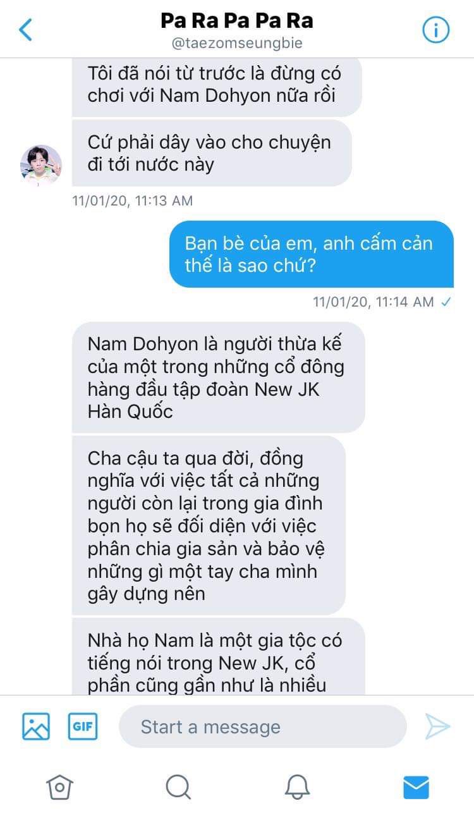This screenshot has width=474, height=820.
Task: Open the GIF picker
Action: click(x=83, y=726)
